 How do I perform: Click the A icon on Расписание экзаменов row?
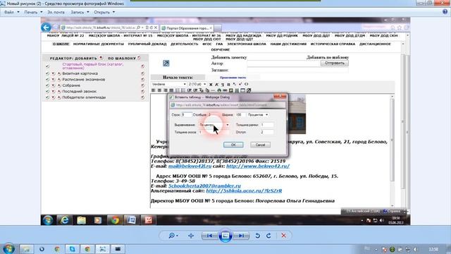pyautogui.click(x=59, y=80)
